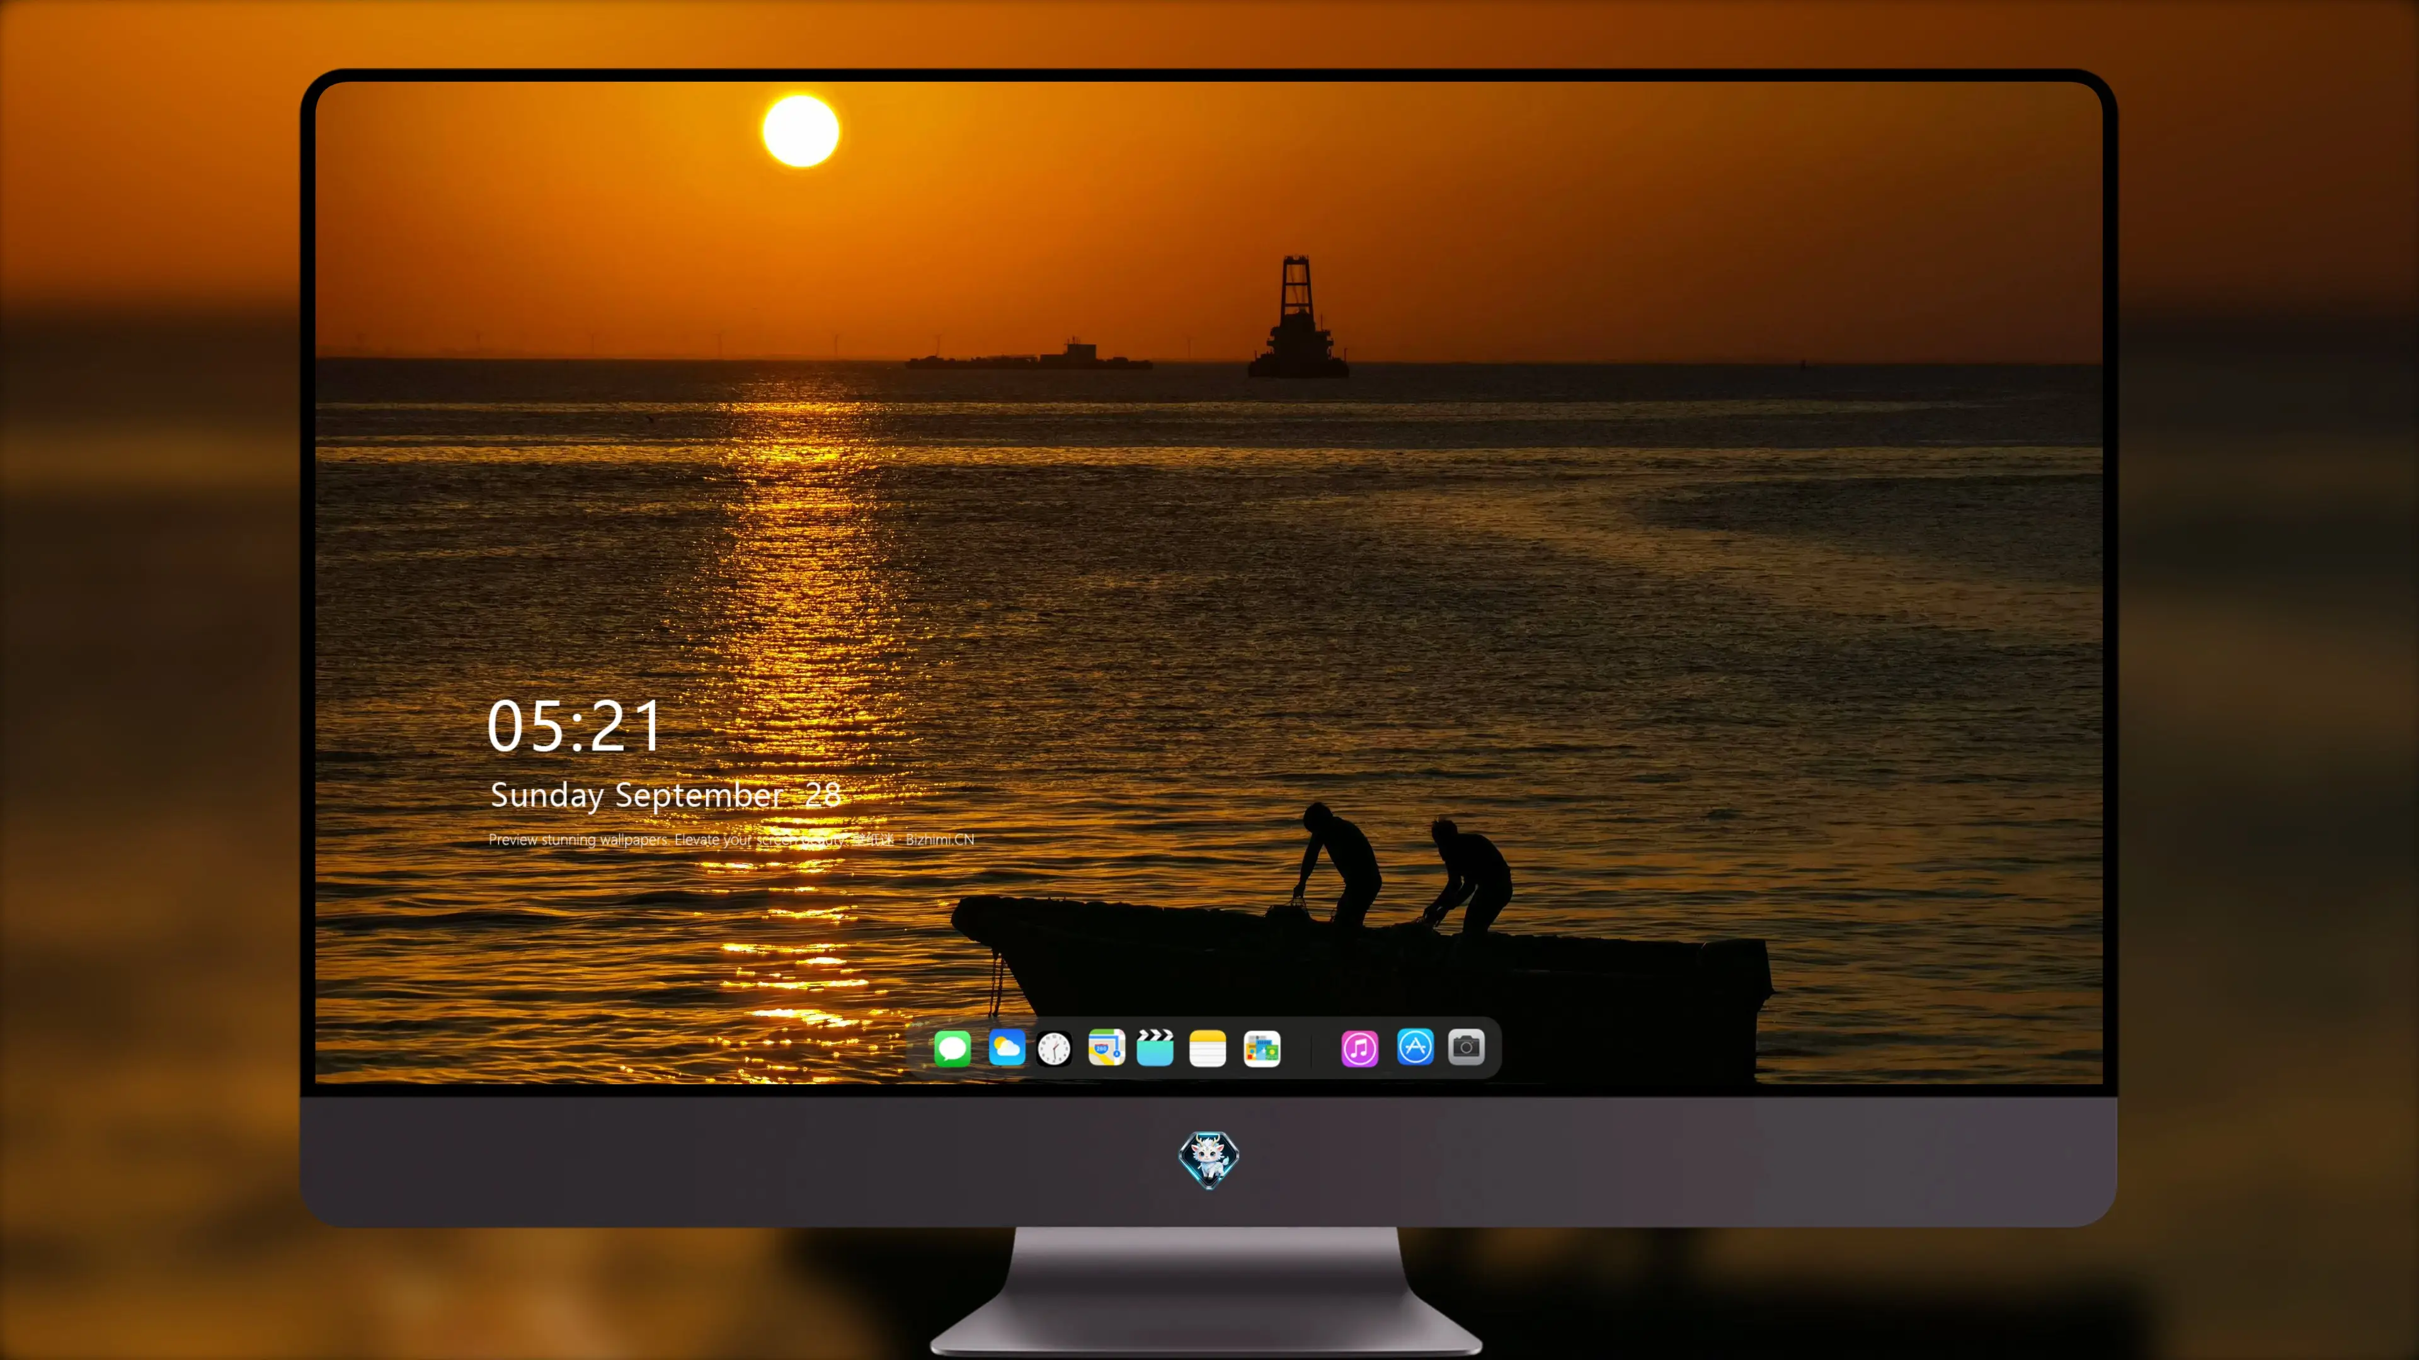Open the Clock app in the dock
This screenshot has width=2419, height=1360.
click(x=1054, y=1048)
